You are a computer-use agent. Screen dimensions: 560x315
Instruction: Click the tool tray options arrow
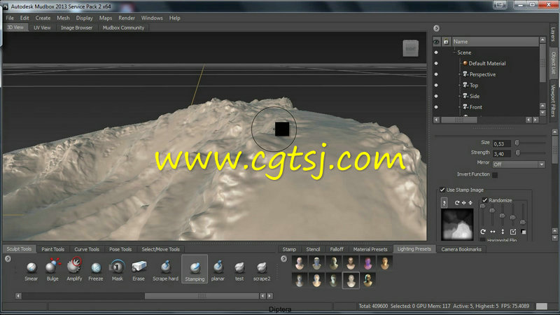(x=8, y=258)
